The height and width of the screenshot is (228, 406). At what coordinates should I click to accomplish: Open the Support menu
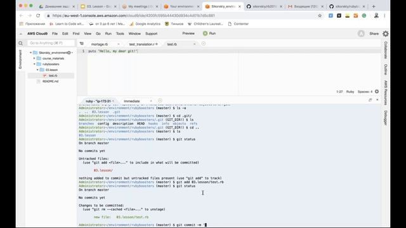coord(151,34)
